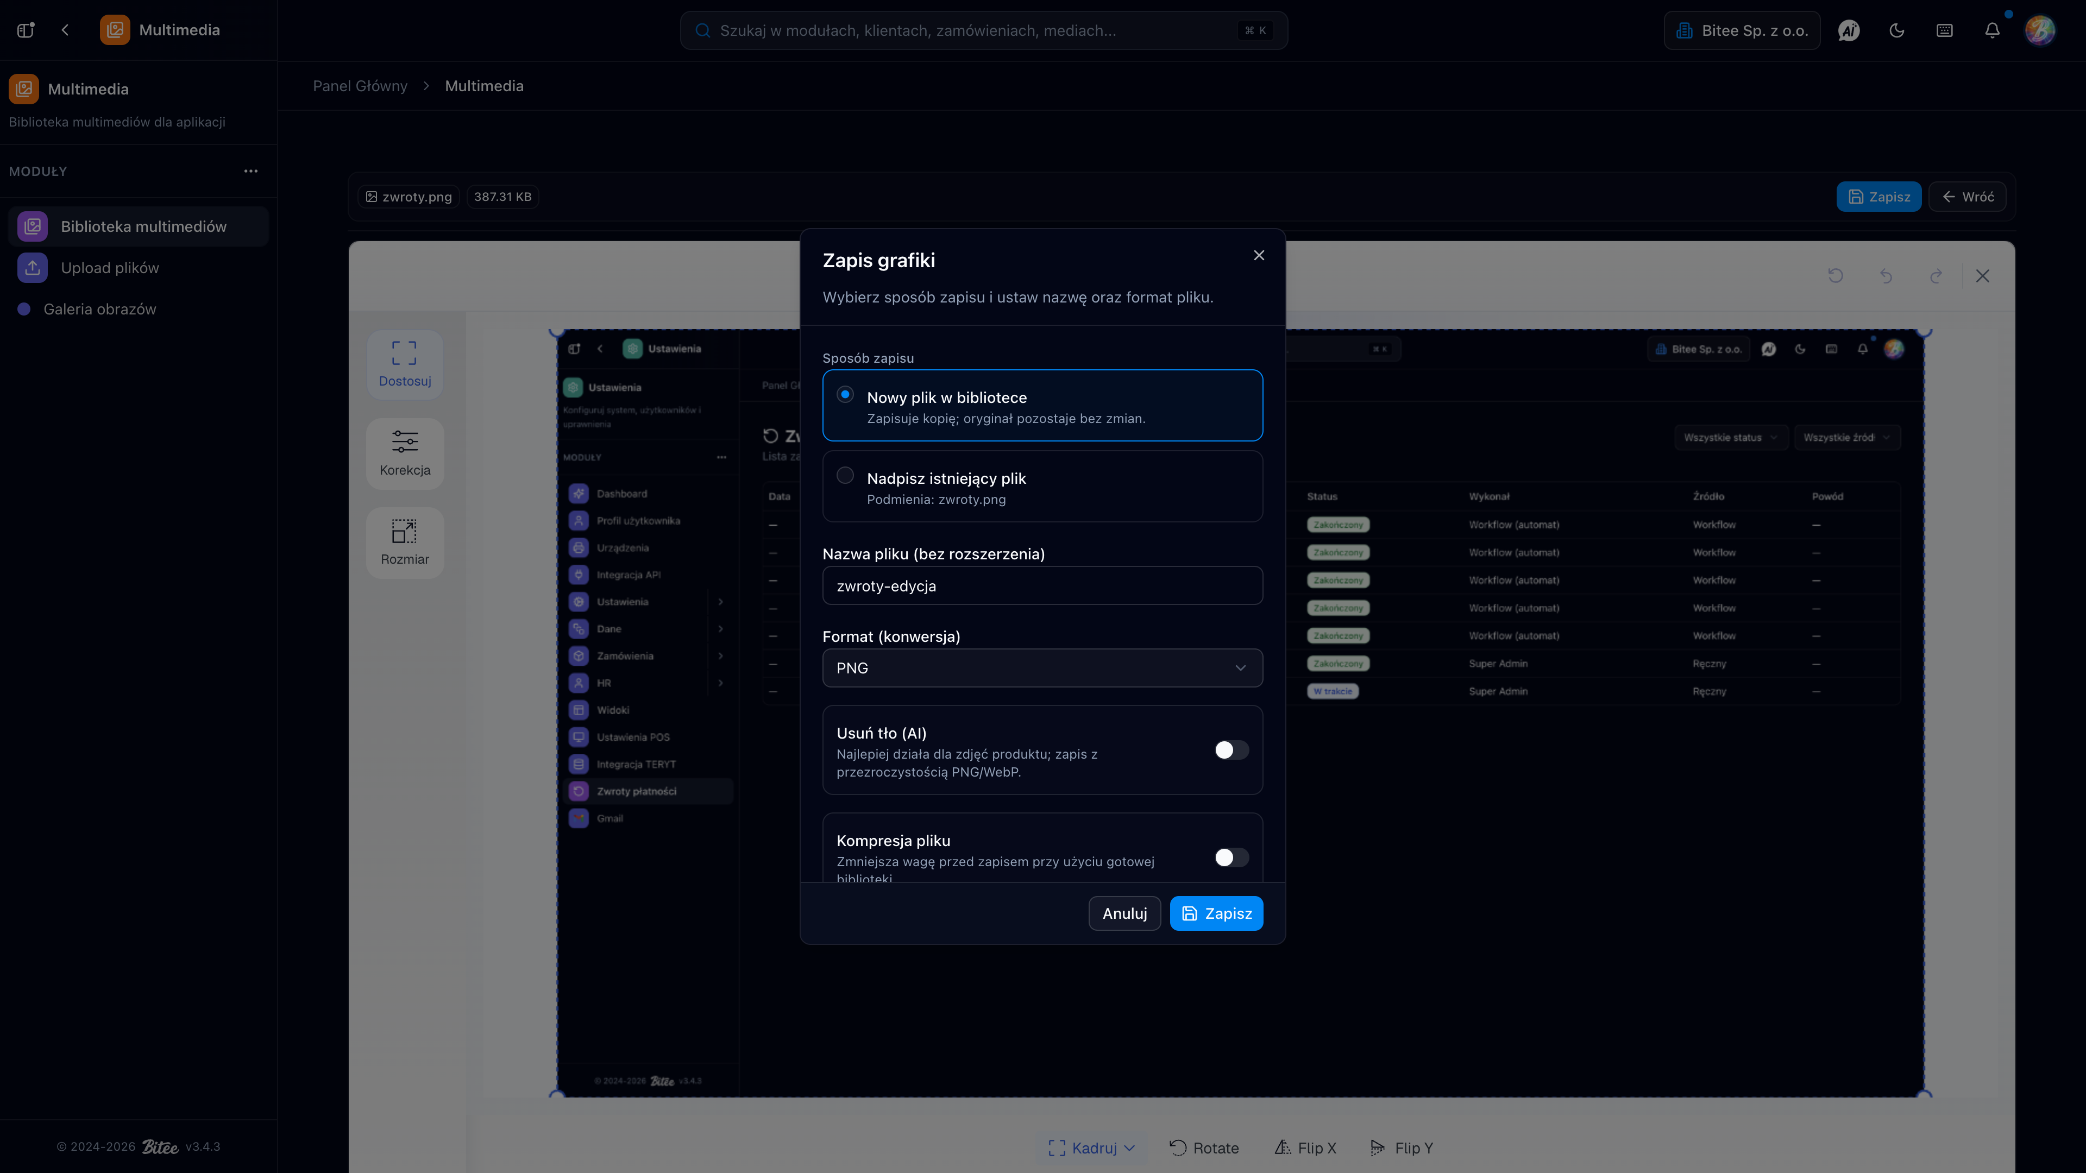Select Nadpisz istniejący plik radio
This screenshot has height=1173, width=2086.
[845, 475]
